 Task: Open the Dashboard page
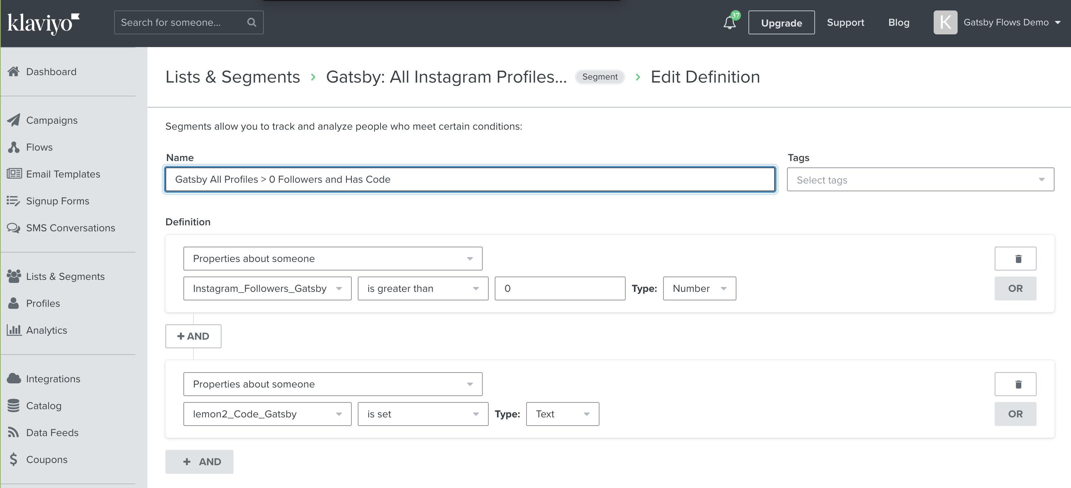click(51, 71)
